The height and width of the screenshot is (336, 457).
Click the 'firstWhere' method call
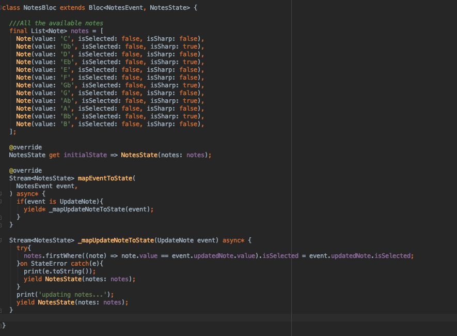point(64,256)
